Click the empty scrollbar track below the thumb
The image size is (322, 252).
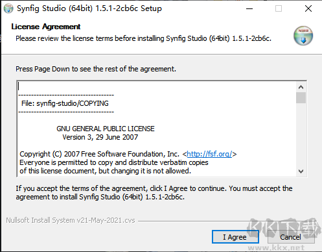(301, 135)
